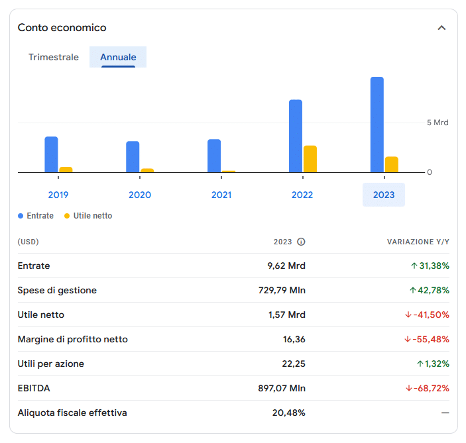
Task: Click the EBITDA row label
Action: pos(34,388)
